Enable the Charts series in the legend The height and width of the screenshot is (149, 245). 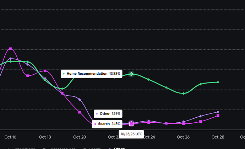92,148
